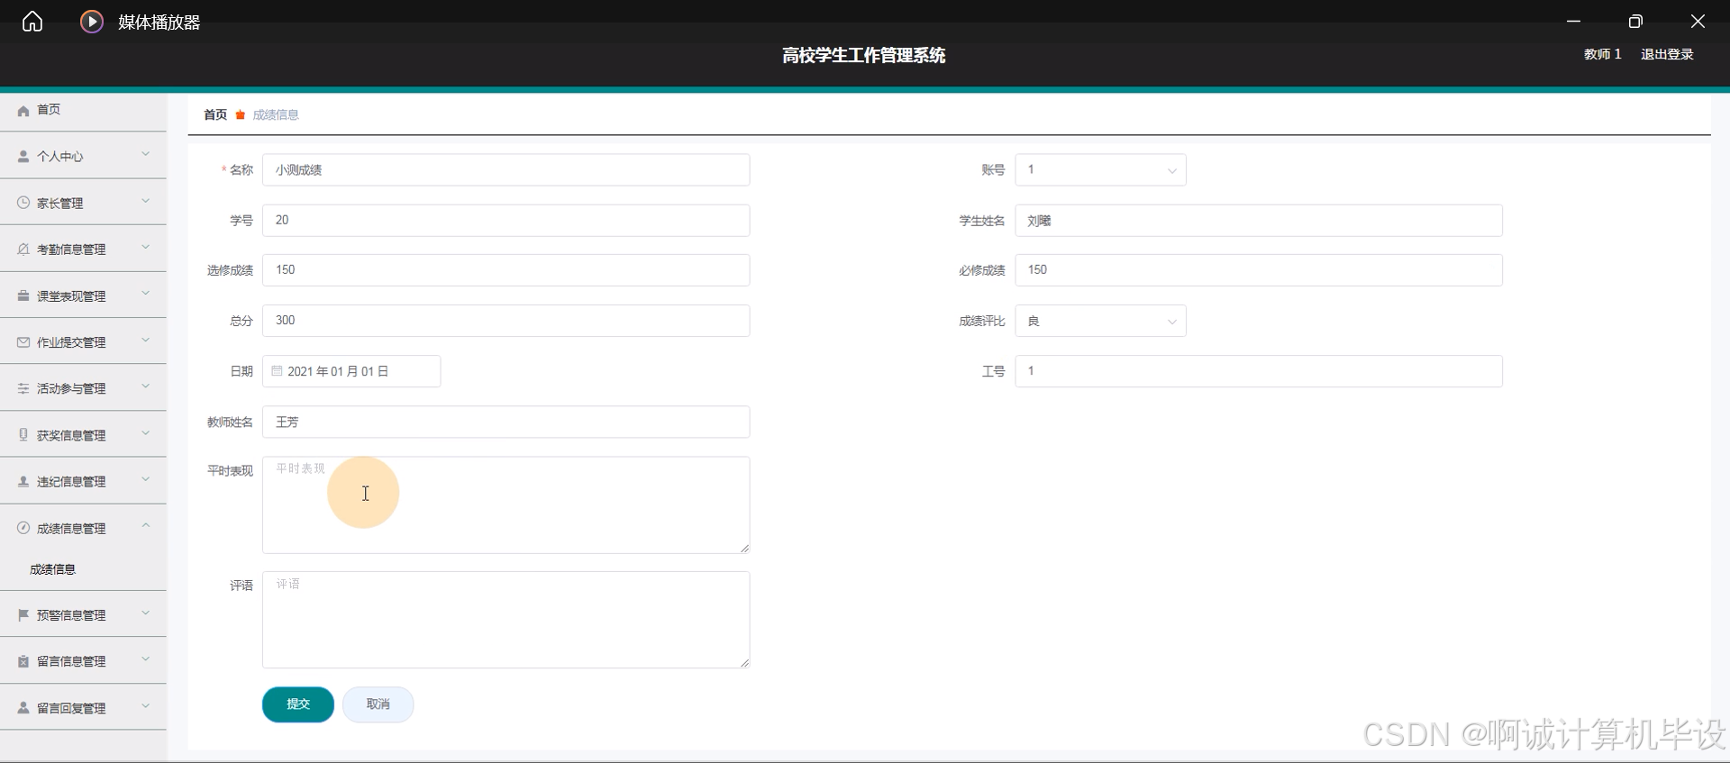The image size is (1730, 763).
Task: Click the 平时表现 text area
Action: (x=505, y=504)
